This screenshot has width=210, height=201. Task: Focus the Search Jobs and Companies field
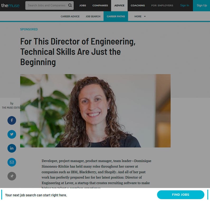point(47,6)
